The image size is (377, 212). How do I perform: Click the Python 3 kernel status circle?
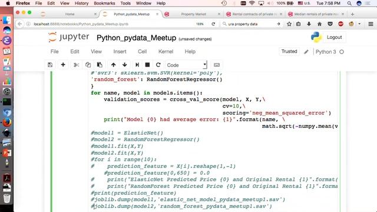[x=342, y=52]
